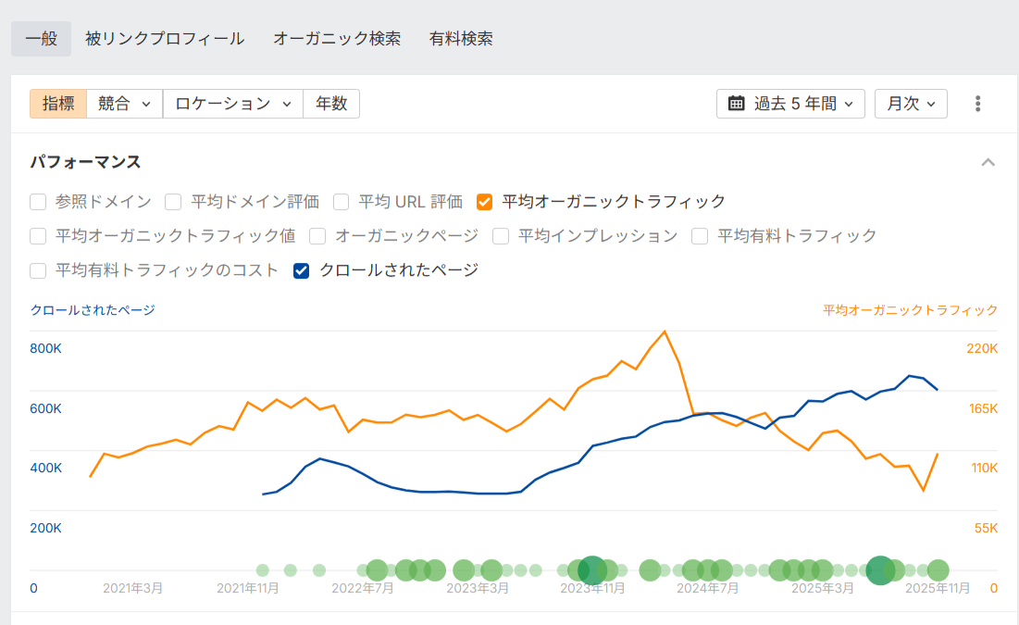Uncheck 平均オーガニックトラフィック checkbox

484,201
